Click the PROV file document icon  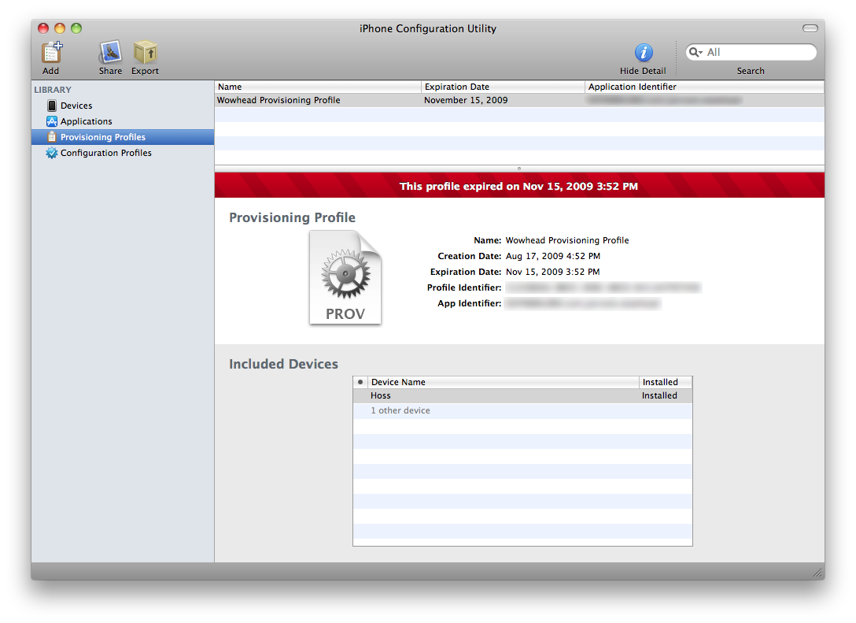point(345,278)
